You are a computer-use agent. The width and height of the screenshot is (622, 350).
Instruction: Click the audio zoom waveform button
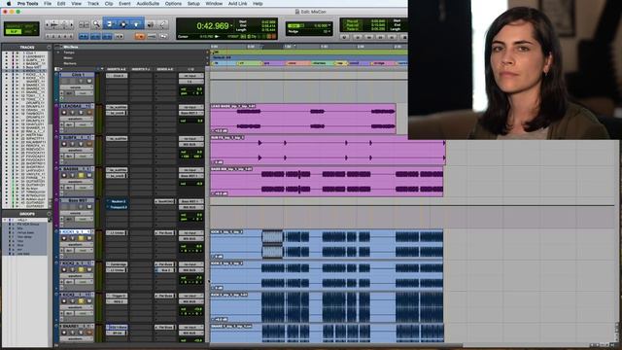[55, 25]
